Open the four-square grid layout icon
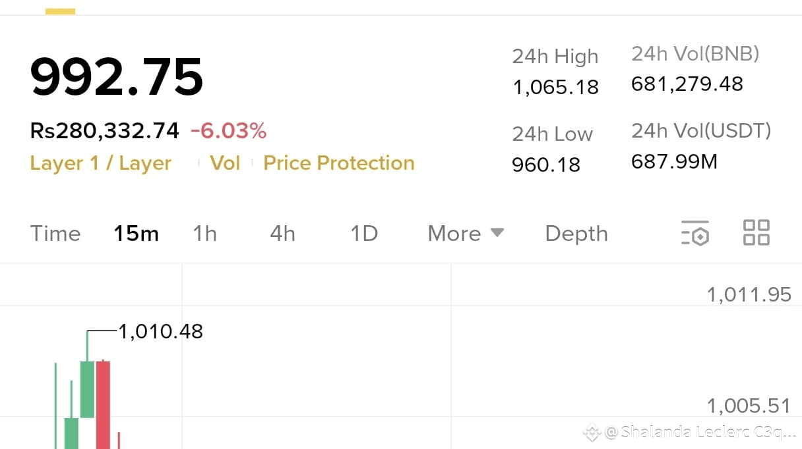802x449 pixels. click(x=756, y=232)
